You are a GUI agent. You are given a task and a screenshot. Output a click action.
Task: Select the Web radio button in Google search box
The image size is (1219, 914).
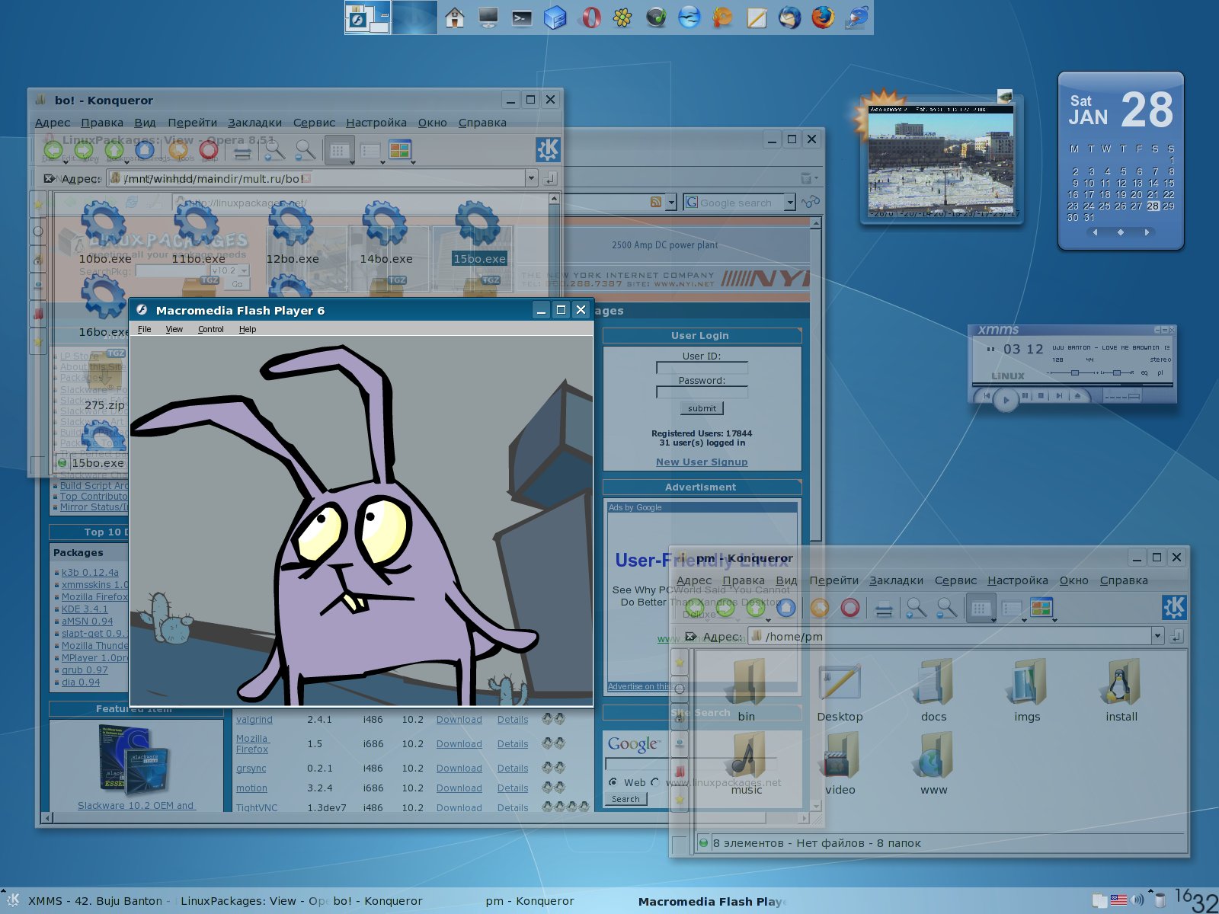click(613, 782)
